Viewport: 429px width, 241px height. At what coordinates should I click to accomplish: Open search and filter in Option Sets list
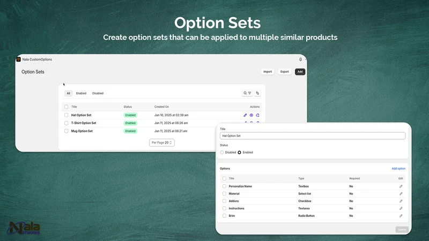247,93
